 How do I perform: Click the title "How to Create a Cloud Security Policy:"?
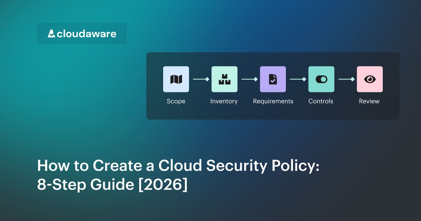pyautogui.click(x=178, y=167)
